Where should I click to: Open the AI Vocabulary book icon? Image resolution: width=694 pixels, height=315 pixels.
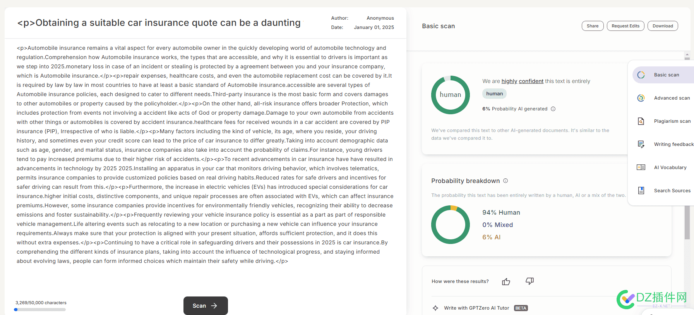pyautogui.click(x=641, y=167)
